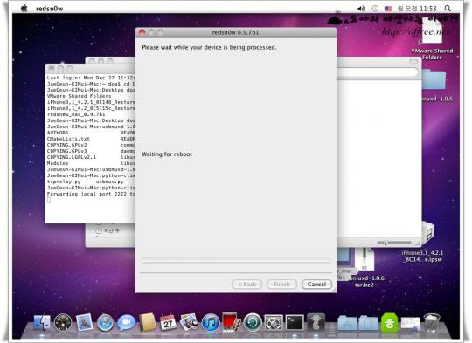The image size is (472, 343).
Task: Click "redsn0w_mac_0.9.7b1" in Terminal listing
Action: [x=76, y=114]
